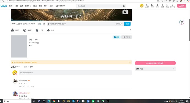Click 下载客户端 link

tap(60, 6)
